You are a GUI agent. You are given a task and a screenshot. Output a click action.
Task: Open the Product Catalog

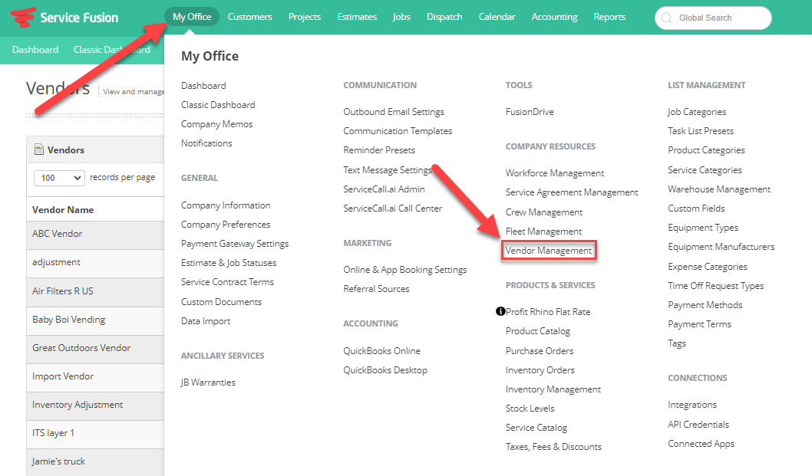point(537,331)
